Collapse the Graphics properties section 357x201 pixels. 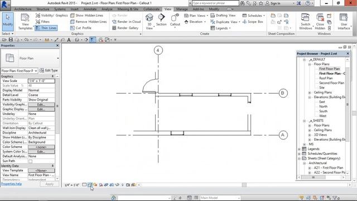click(52, 76)
